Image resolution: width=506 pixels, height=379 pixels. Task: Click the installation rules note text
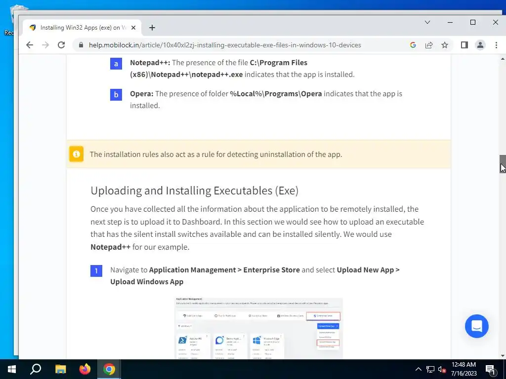coord(216,154)
